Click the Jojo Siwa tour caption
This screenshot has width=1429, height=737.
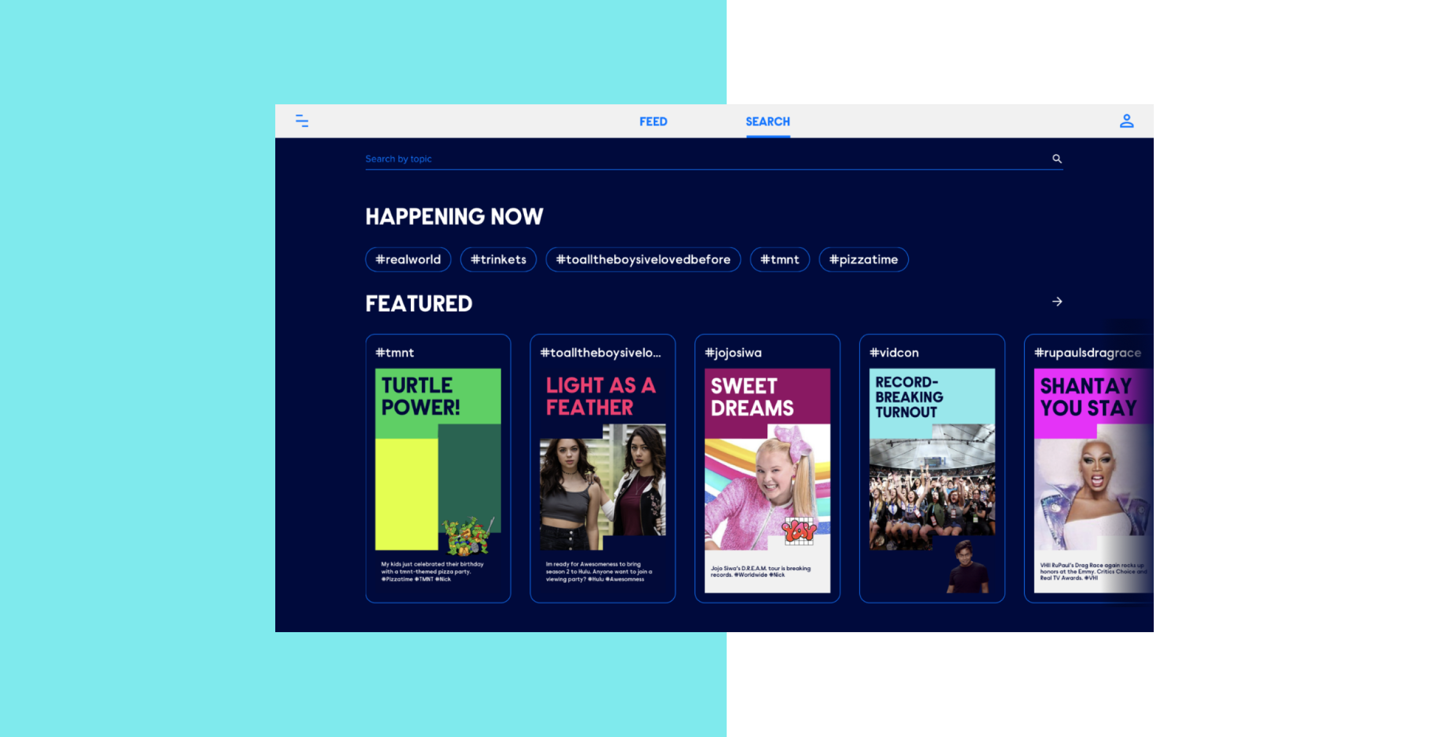(760, 571)
